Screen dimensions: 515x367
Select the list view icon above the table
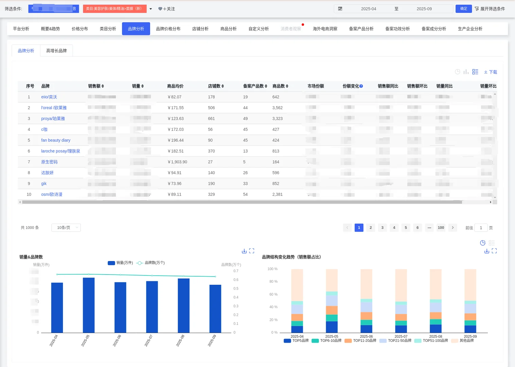(475, 72)
